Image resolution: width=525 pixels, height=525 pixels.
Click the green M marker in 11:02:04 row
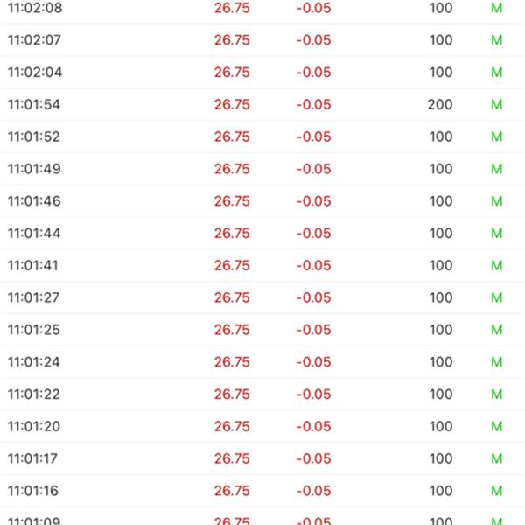tap(496, 72)
